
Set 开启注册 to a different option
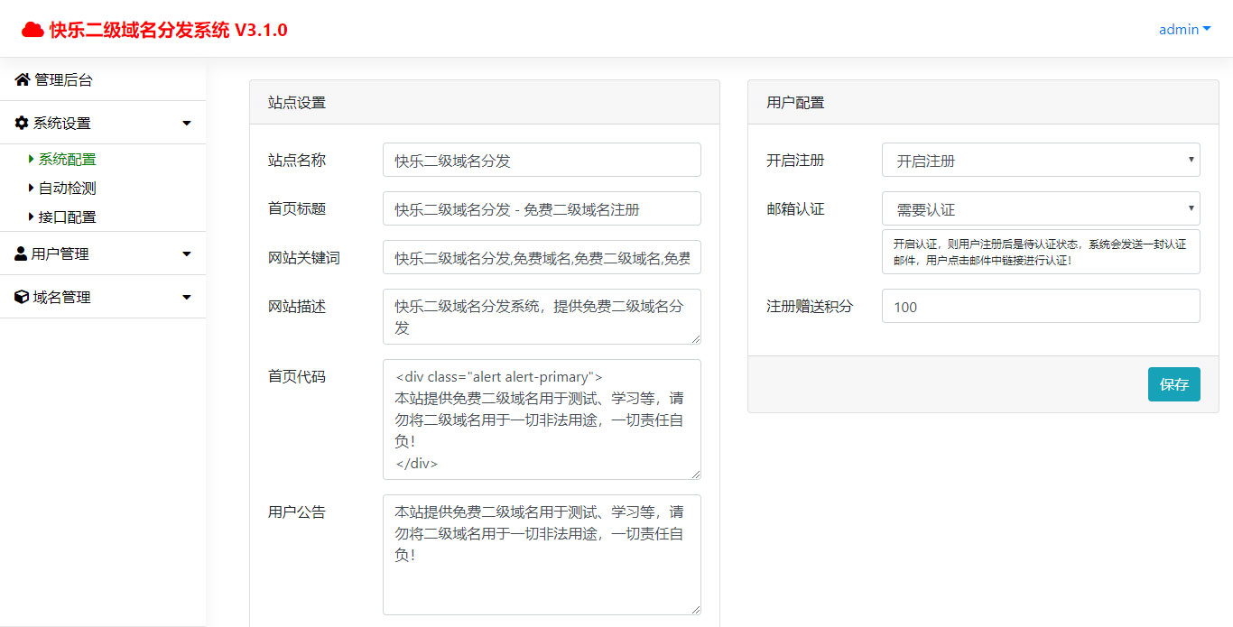coord(1040,160)
